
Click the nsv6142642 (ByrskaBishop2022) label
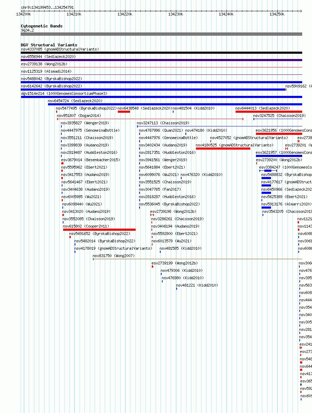click(52, 86)
